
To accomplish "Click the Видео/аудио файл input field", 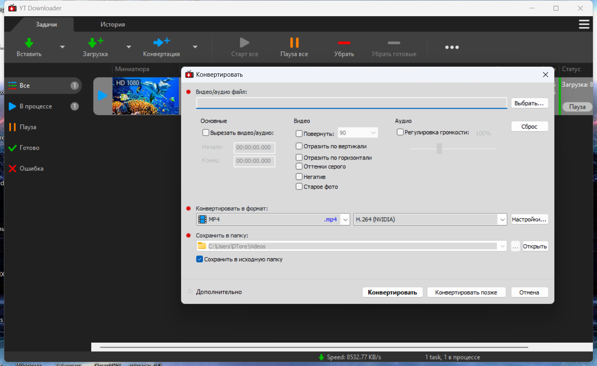I will pyautogui.click(x=351, y=103).
